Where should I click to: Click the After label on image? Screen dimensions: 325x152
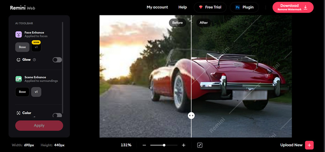click(x=204, y=23)
